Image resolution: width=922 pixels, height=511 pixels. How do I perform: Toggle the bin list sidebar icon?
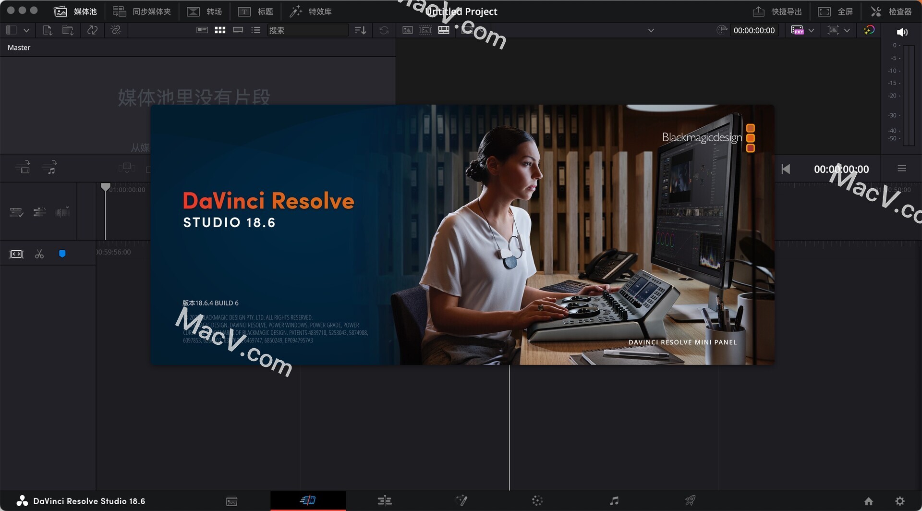(x=12, y=30)
